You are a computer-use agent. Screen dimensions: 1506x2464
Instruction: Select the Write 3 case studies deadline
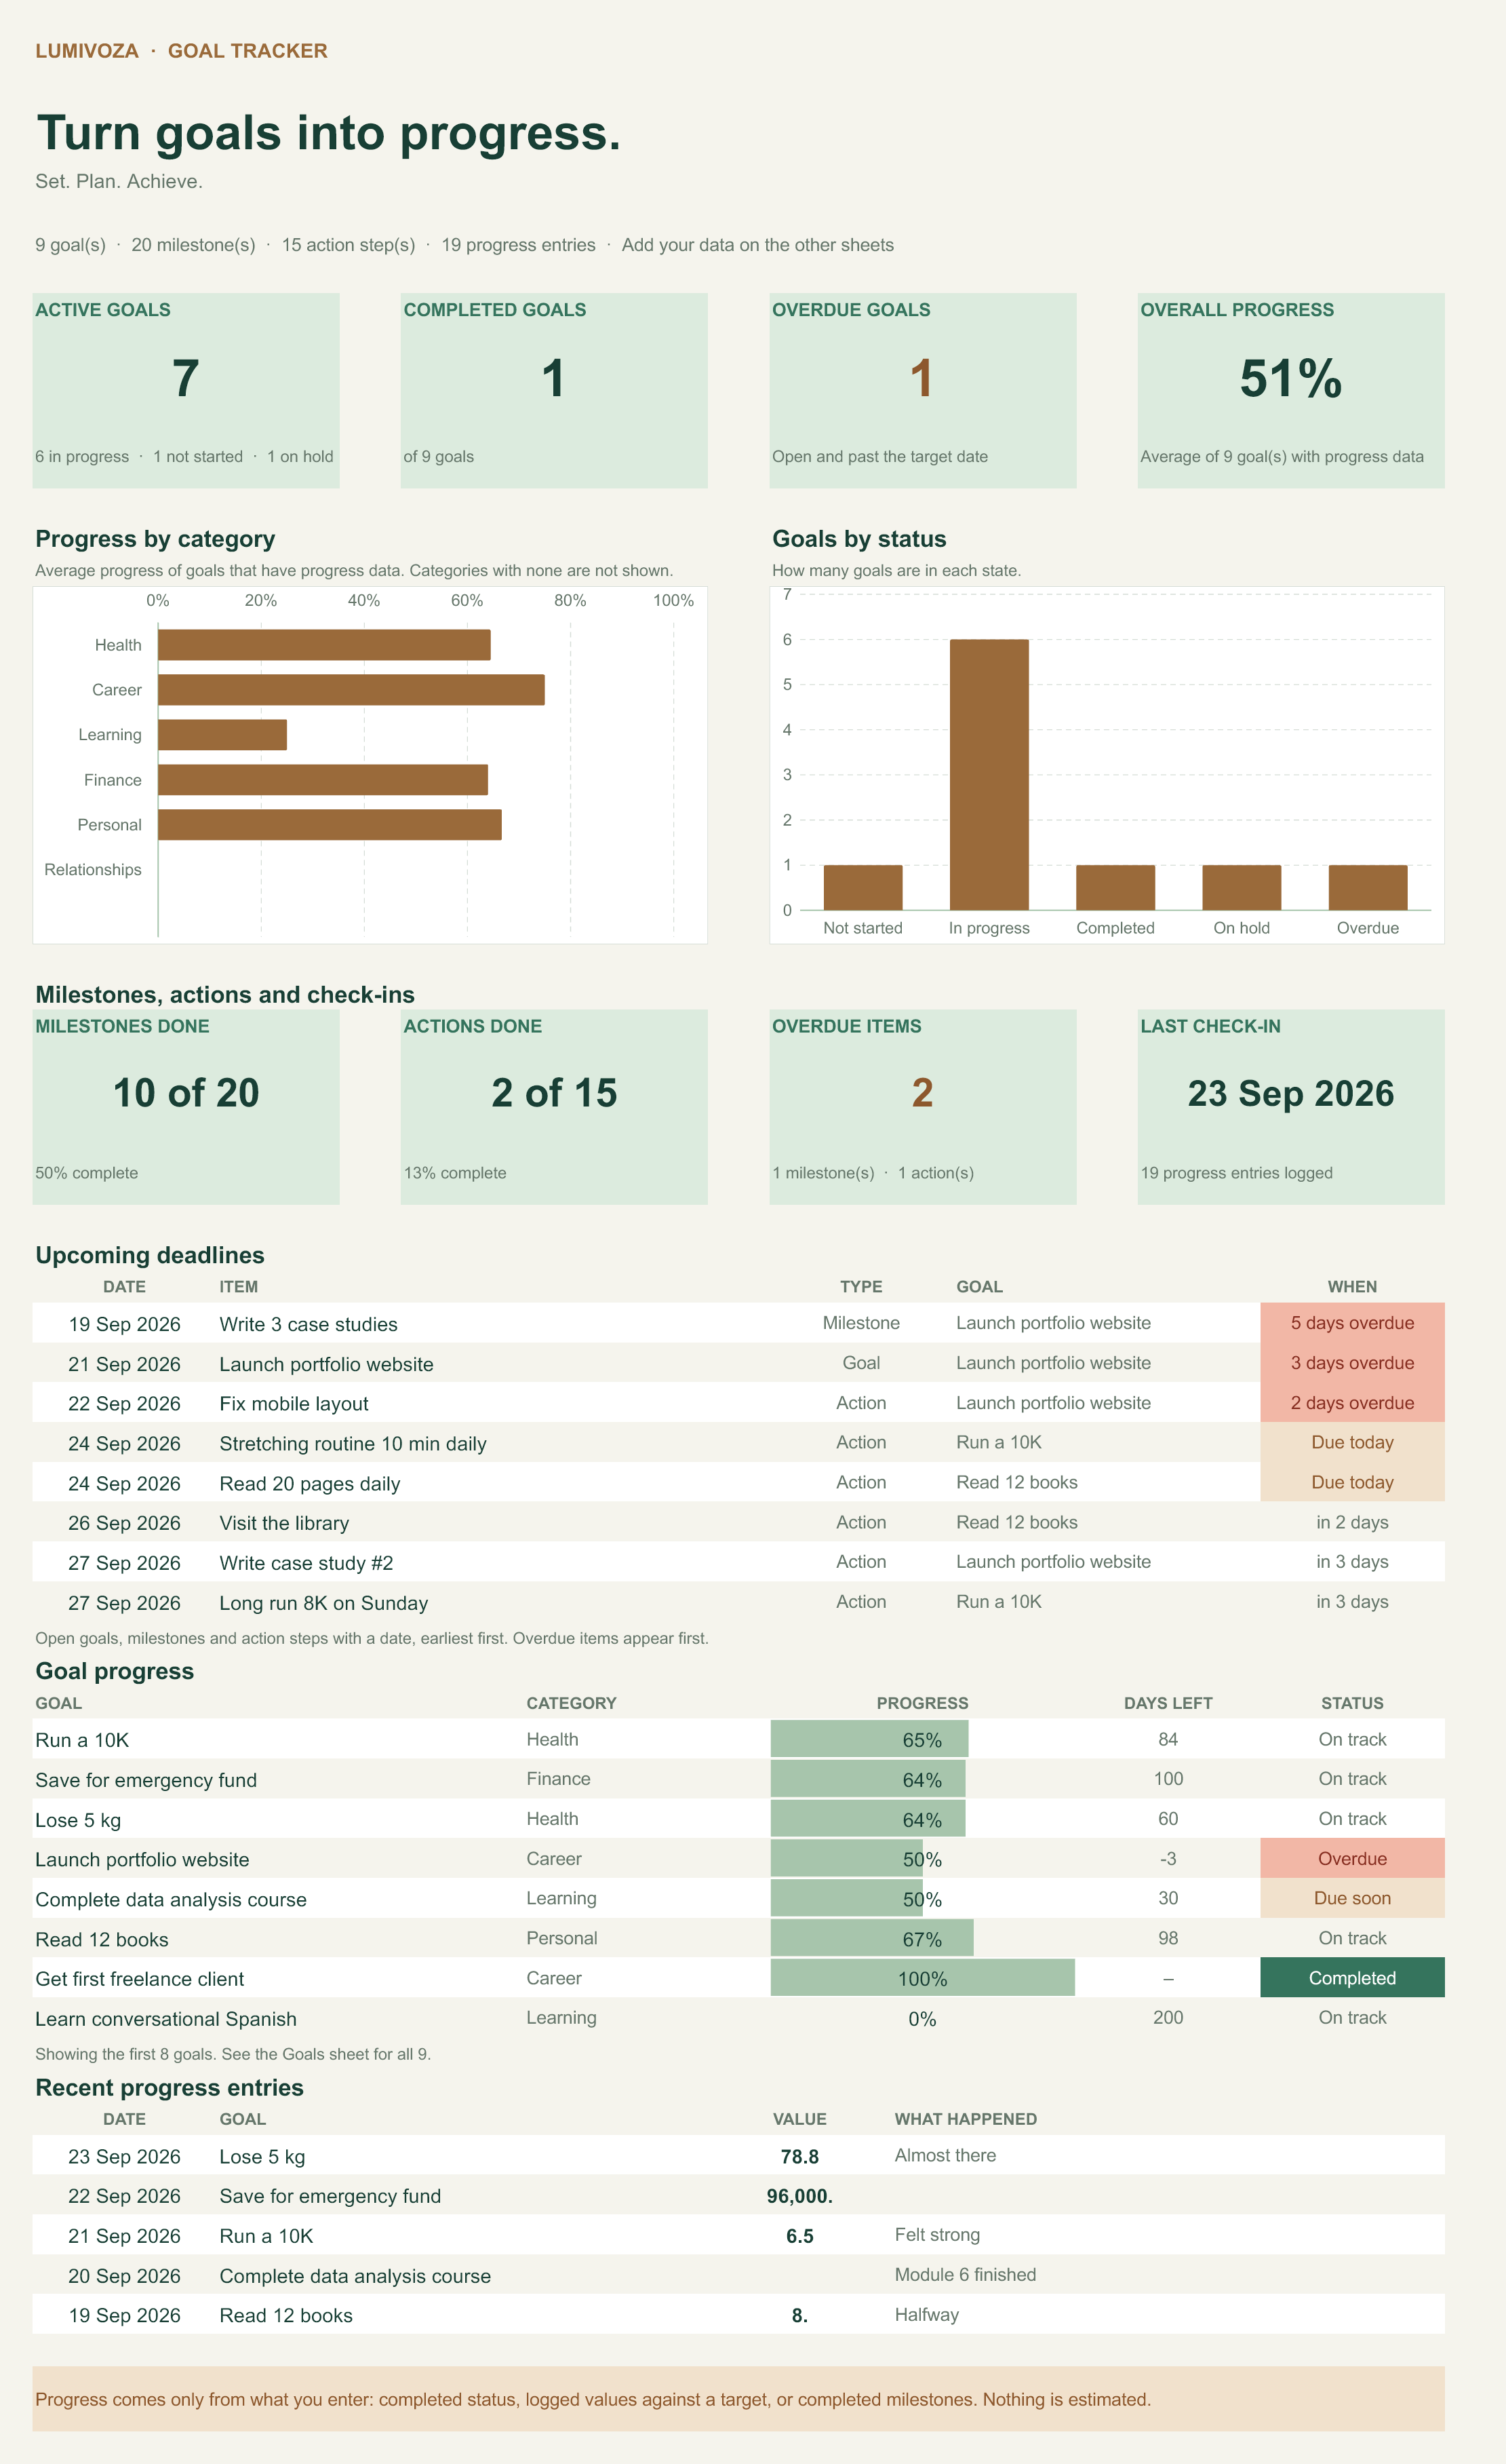point(308,1324)
